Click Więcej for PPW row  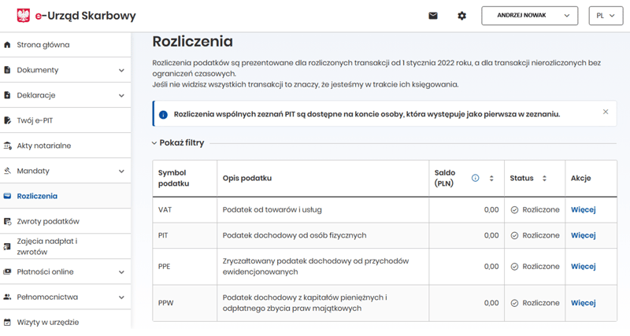[583, 303]
